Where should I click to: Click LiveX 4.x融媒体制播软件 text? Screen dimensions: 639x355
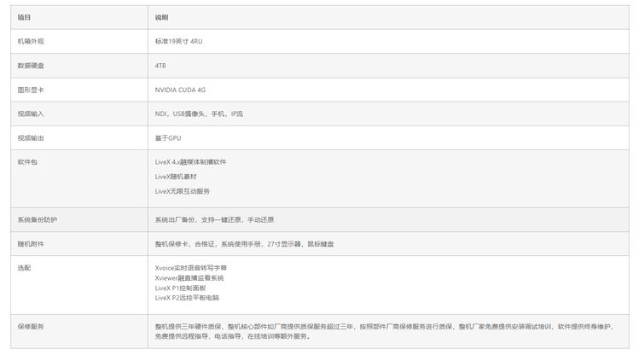point(190,161)
